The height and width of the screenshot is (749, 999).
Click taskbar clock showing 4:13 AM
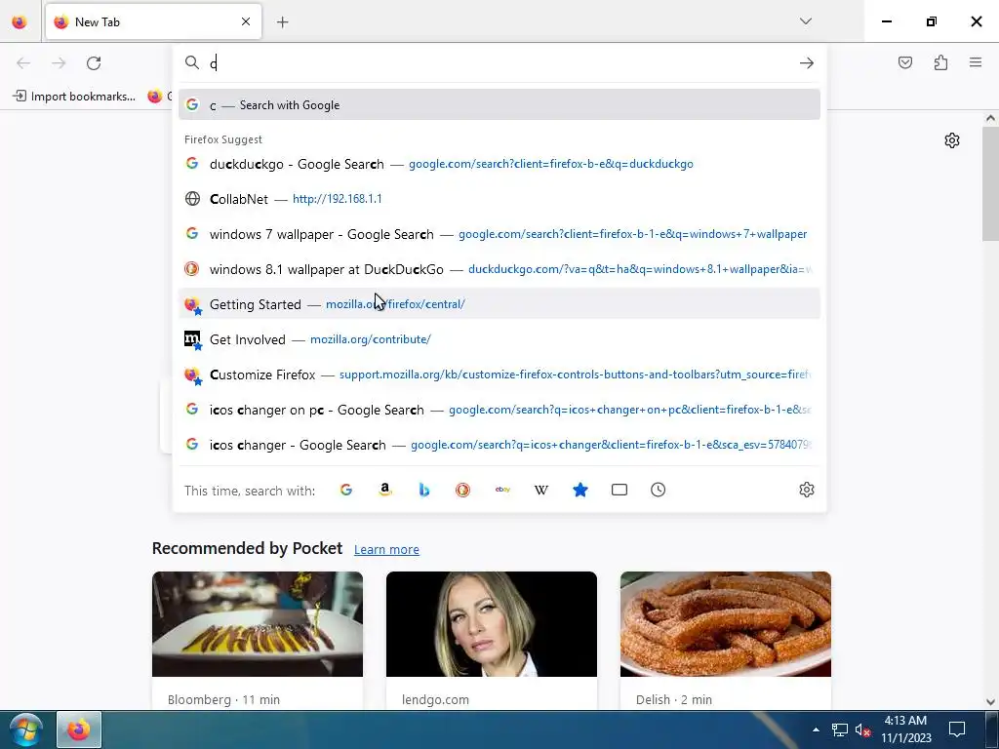[905, 729]
